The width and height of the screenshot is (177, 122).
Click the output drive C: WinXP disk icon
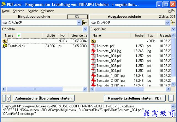coord(93,23)
